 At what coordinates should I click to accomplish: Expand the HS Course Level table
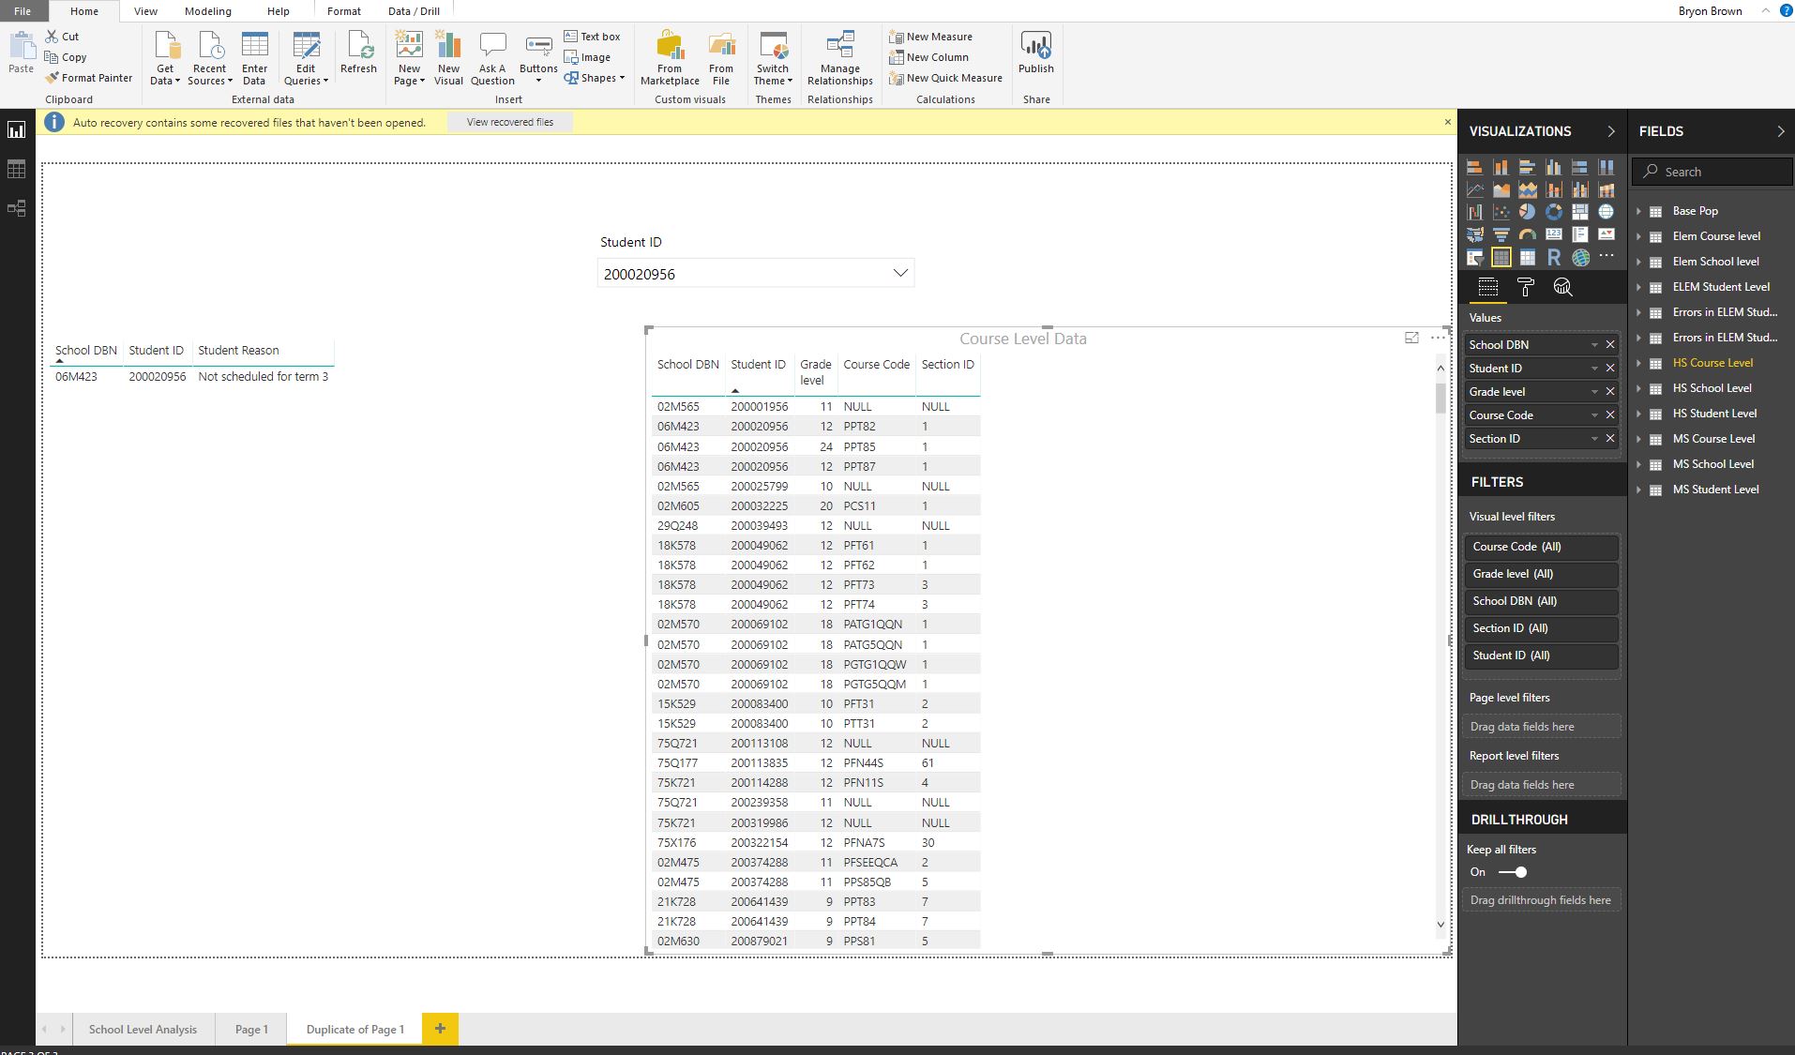coord(1639,363)
